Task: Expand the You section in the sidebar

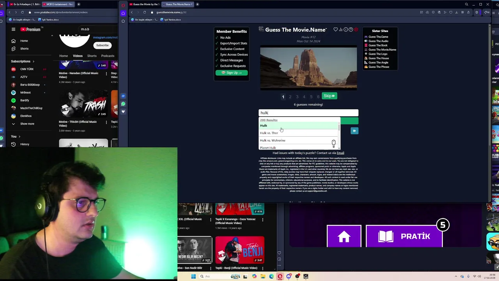Action: [16, 136]
